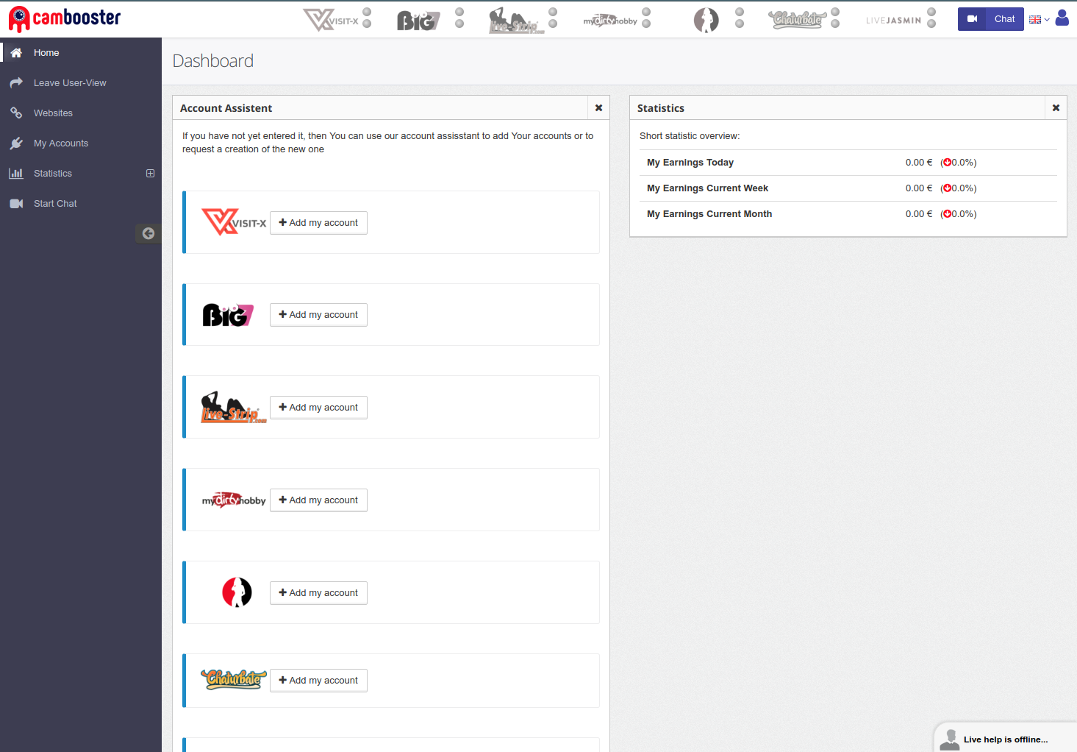The image size is (1077, 752).
Task: Click the Account Assistent panel title
Action: [x=226, y=108]
